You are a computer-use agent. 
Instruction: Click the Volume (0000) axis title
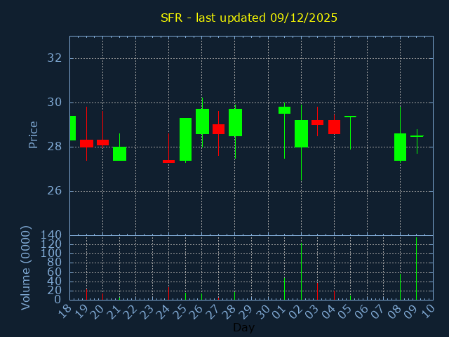click(x=26, y=267)
